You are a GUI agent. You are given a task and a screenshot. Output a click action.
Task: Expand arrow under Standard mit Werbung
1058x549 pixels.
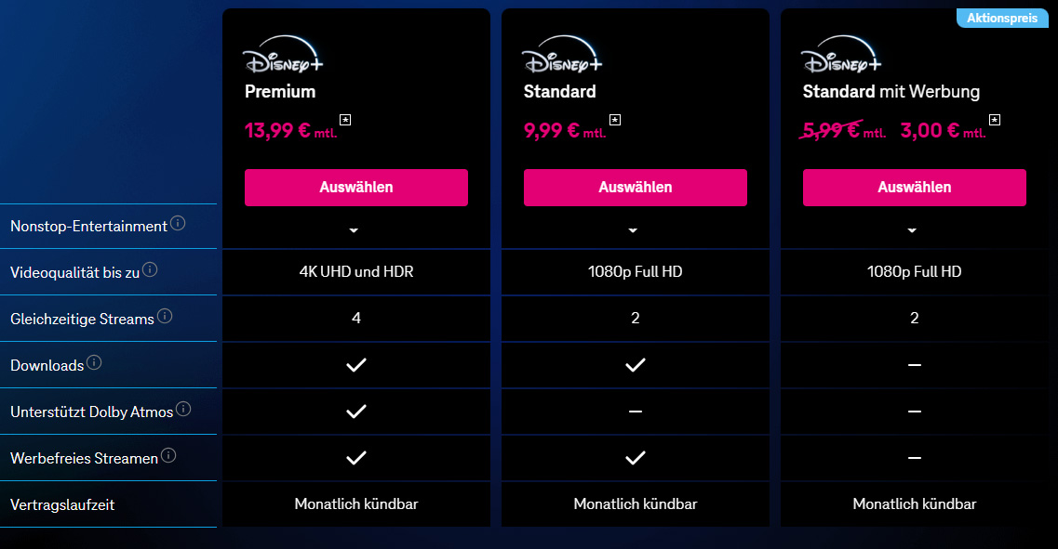(x=912, y=230)
